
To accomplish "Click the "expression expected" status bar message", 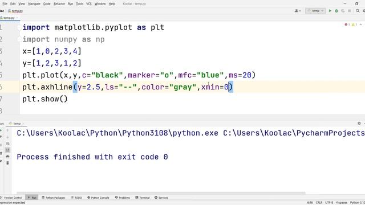I will [13, 203].
